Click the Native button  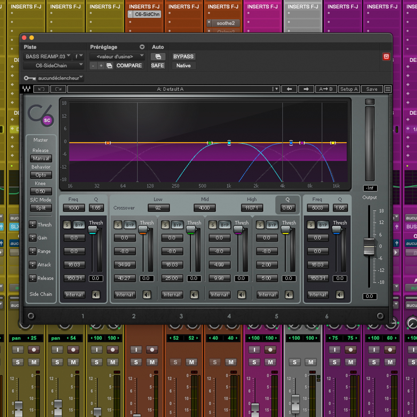(183, 66)
